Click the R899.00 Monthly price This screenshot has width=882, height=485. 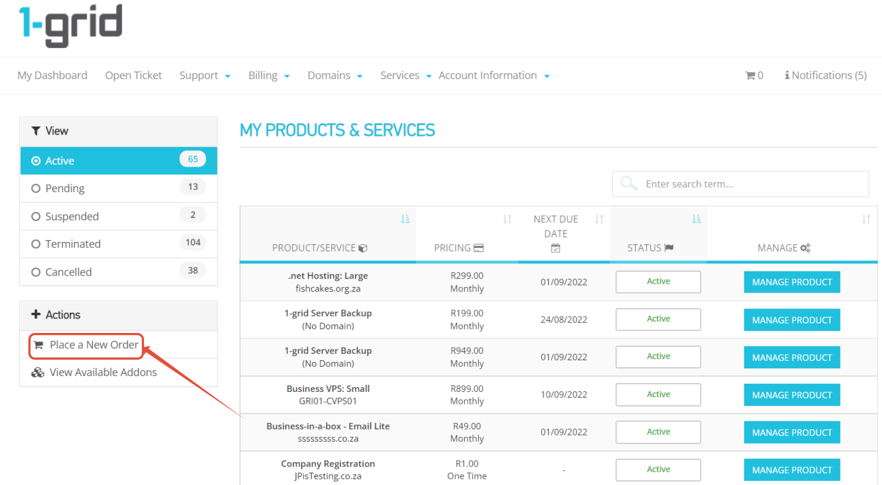[467, 395]
